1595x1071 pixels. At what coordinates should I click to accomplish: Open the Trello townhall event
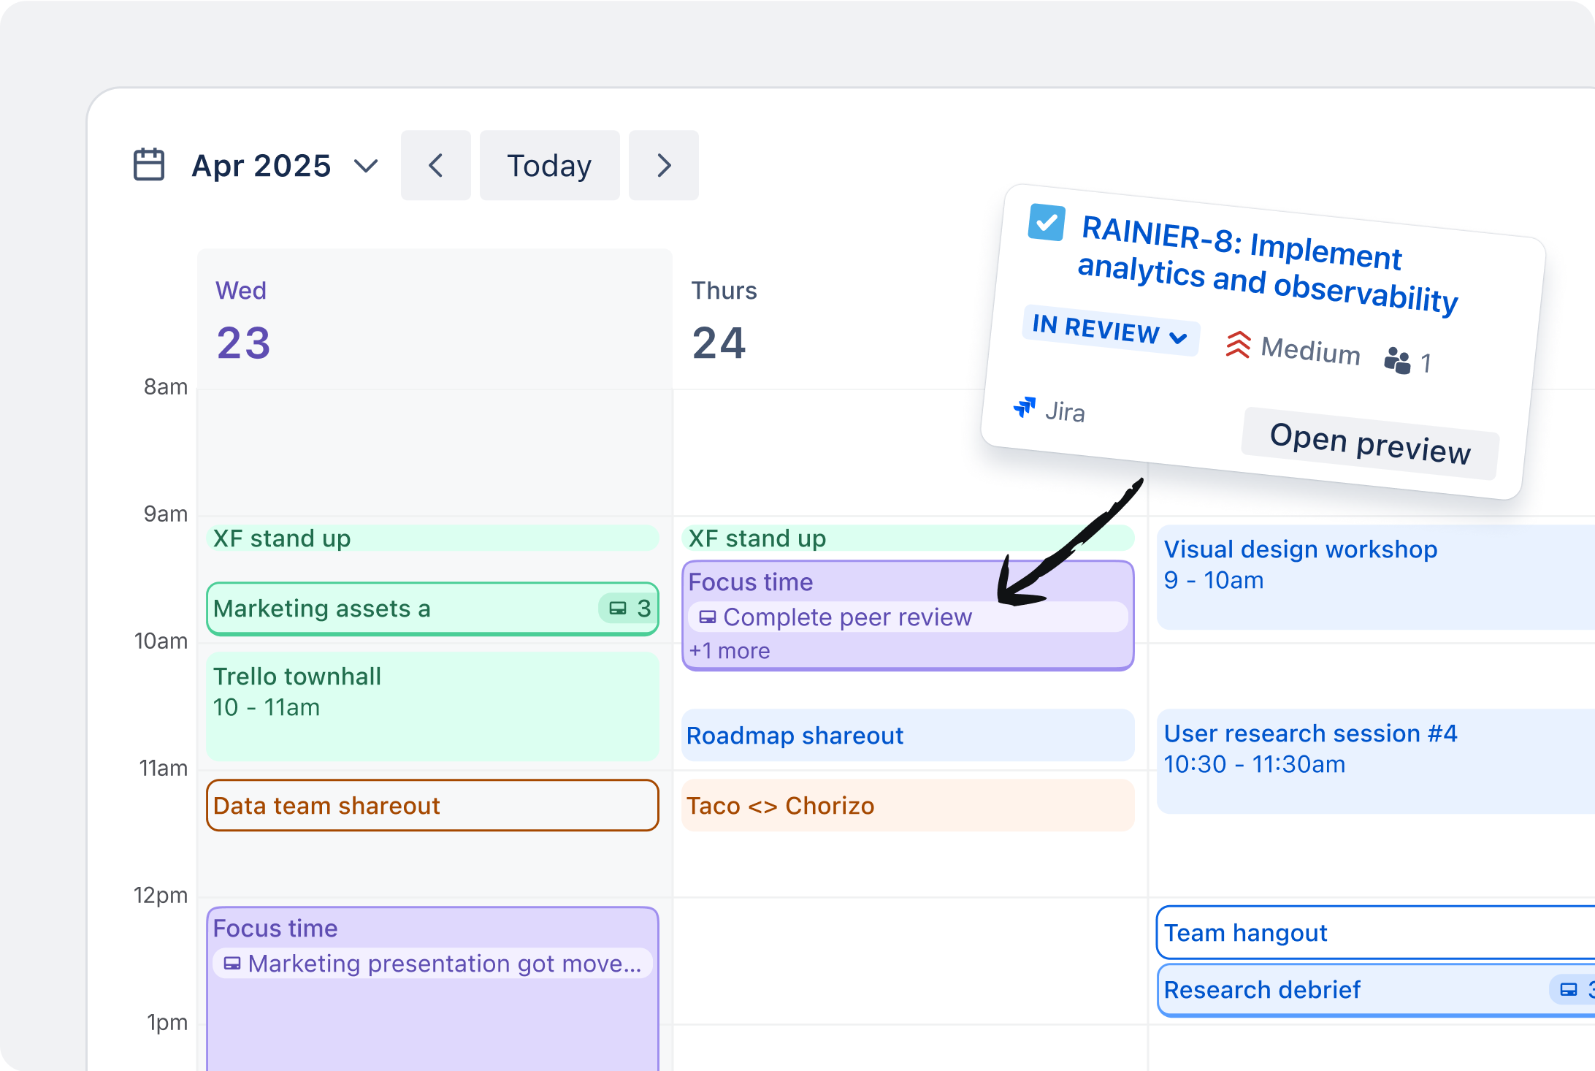click(x=433, y=706)
